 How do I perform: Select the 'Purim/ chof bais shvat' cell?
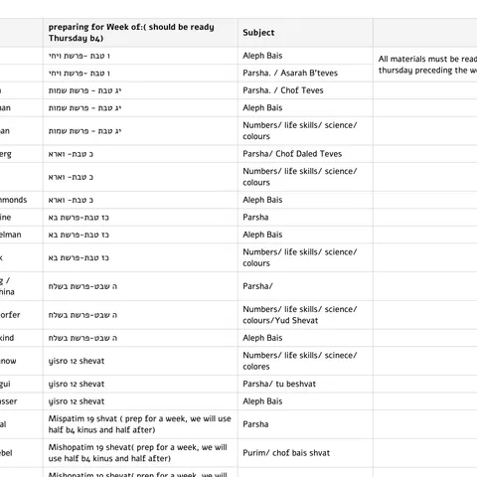(x=305, y=453)
